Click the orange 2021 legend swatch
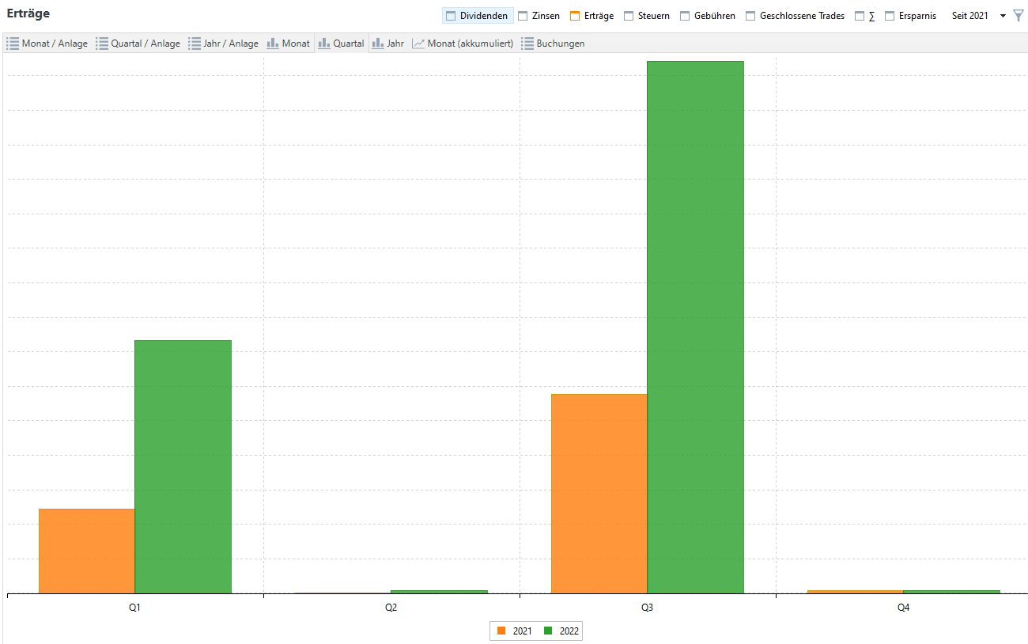This screenshot has height=644, width=1028. pos(501,631)
